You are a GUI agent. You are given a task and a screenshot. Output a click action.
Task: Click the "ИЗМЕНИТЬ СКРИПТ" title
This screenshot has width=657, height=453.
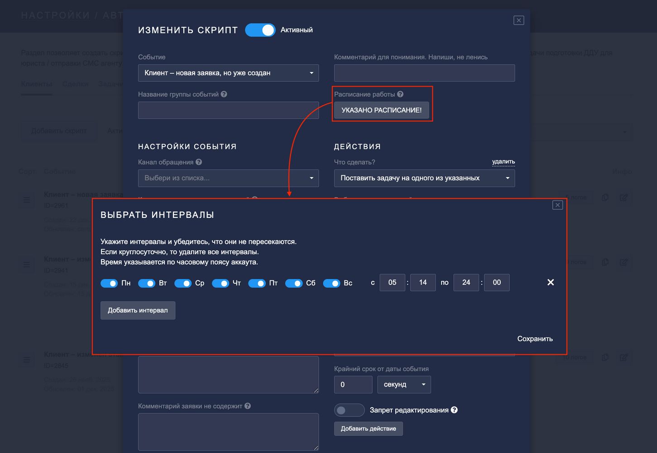[x=188, y=30]
